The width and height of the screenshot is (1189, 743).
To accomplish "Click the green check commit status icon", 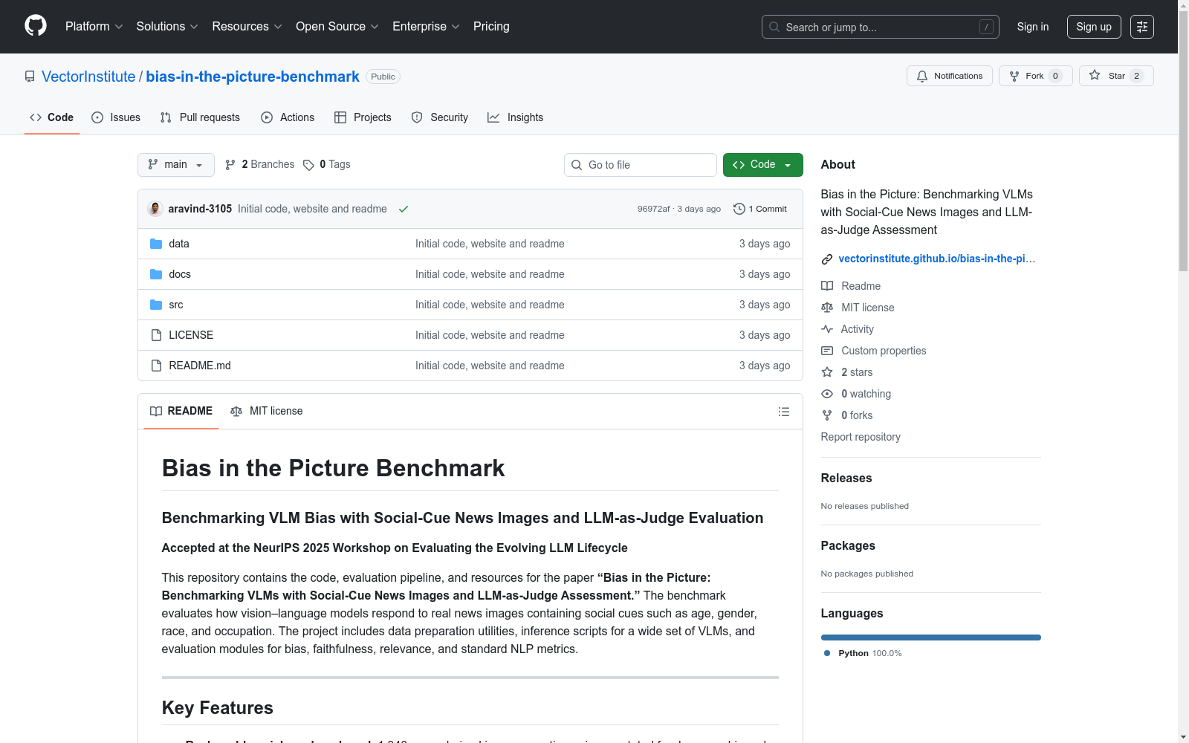I will (404, 209).
